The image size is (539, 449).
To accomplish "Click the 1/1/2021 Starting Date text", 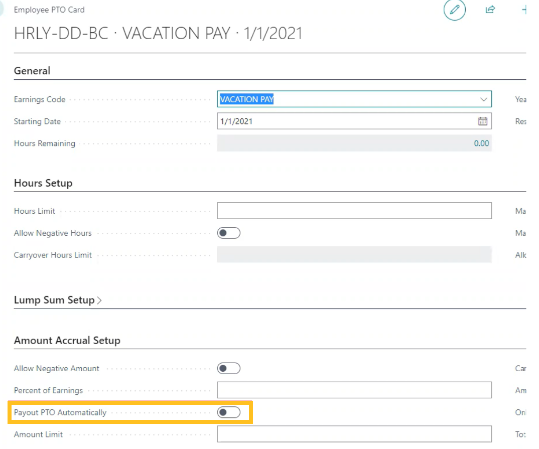I will click(236, 121).
